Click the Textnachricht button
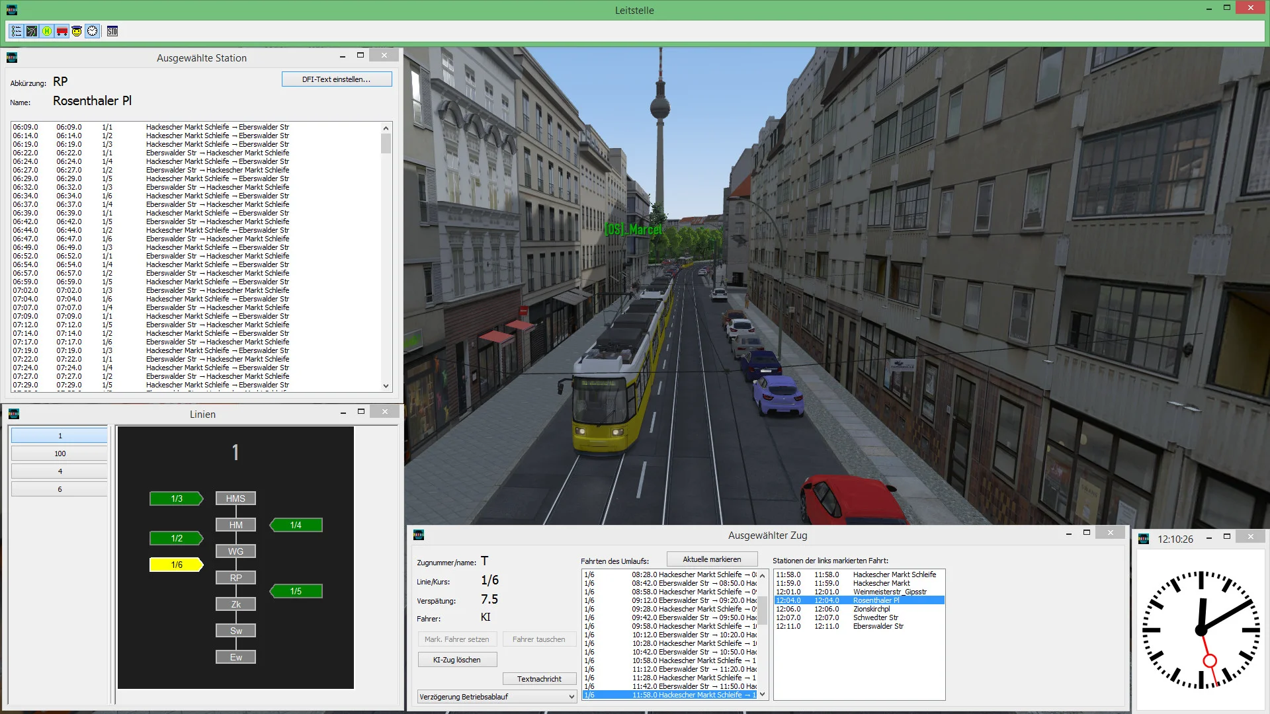The height and width of the screenshot is (714, 1270). (x=539, y=678)
